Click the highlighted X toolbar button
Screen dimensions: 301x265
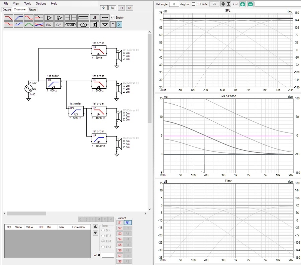tap(119, 24)
